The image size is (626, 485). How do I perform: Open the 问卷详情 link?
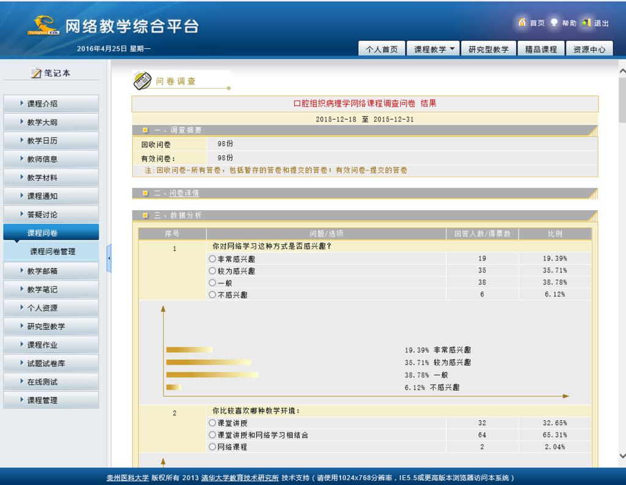[184, 193]
